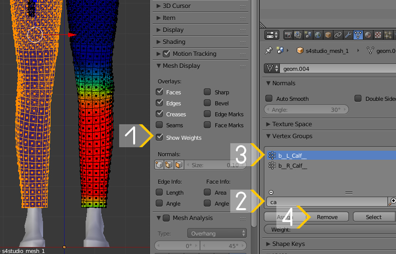Viewport: 396px width, 254px height.
Task: Show face normals display icon
Action: tap(179, 165)
